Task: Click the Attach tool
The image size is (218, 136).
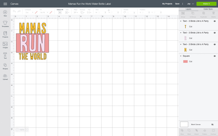Action: pyautogui.click(x=197, y=131)
